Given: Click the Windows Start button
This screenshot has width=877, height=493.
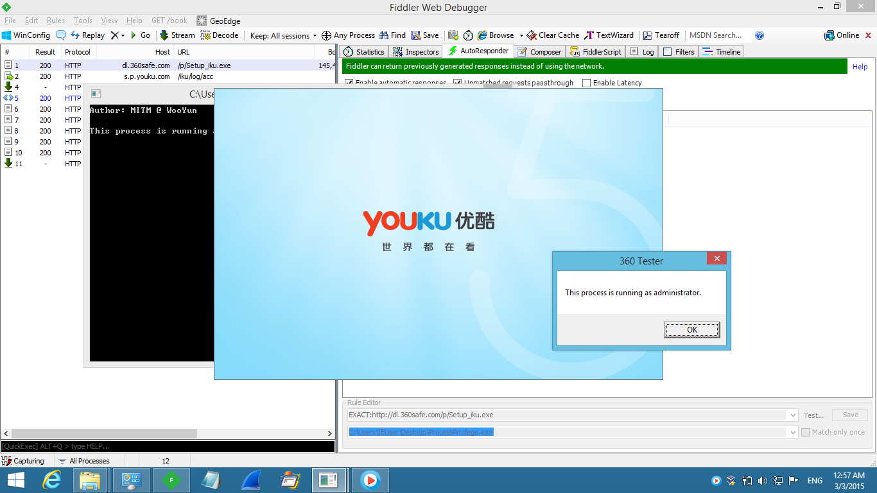Looking at the screenshot, I should [x=16, y=480].
